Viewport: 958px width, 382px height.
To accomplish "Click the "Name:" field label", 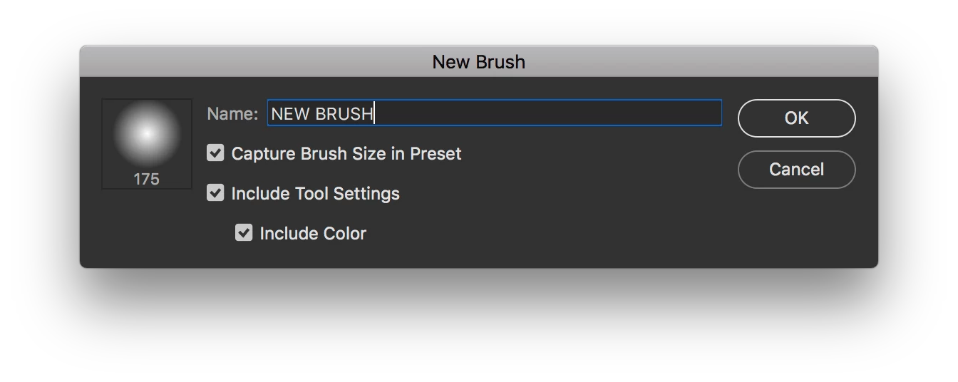I will point(232,114).
